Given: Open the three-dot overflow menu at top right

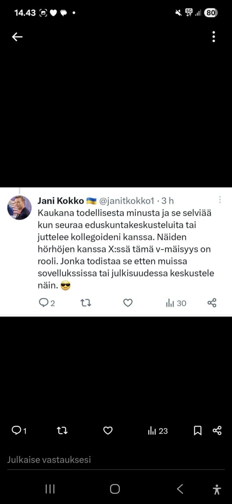Looking at the screenshot, I should click(214, 37).
